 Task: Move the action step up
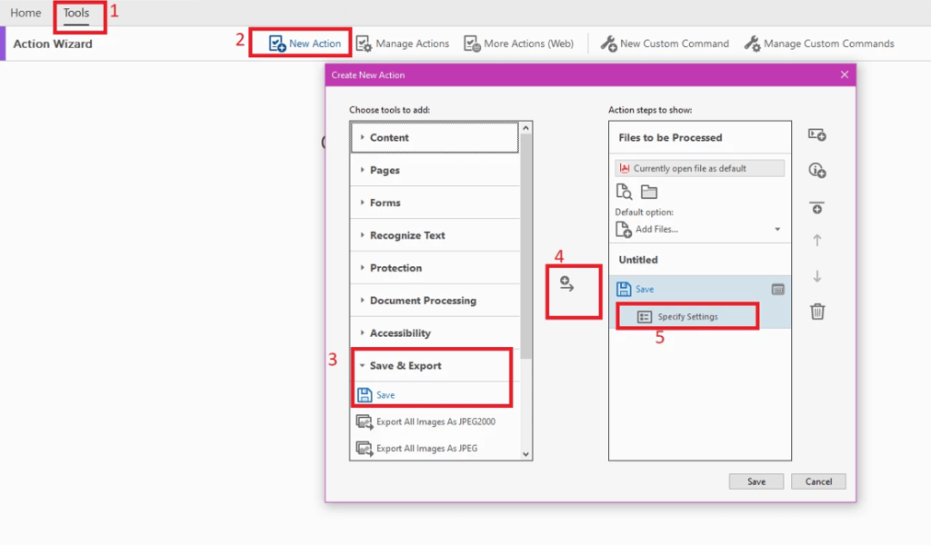tap(816, 239)
